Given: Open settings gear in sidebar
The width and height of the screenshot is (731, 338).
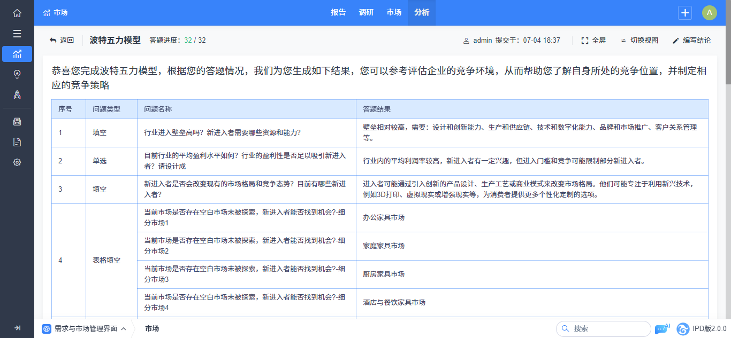Looking at the screenshot, I should pos(17,162).
